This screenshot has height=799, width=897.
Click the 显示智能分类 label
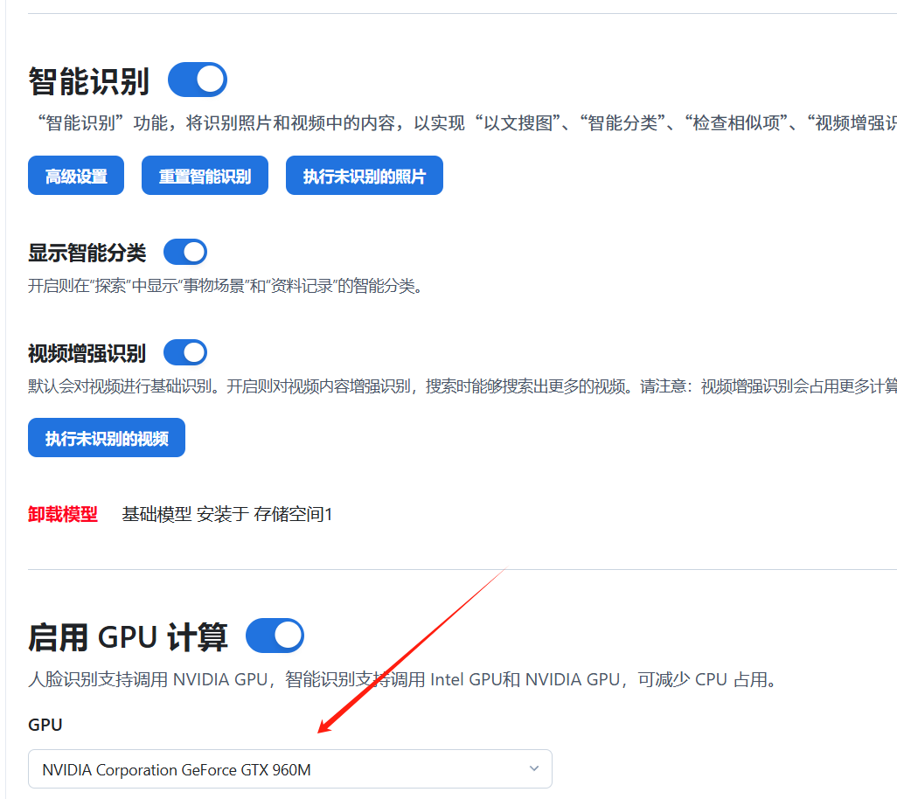(87, 253)
